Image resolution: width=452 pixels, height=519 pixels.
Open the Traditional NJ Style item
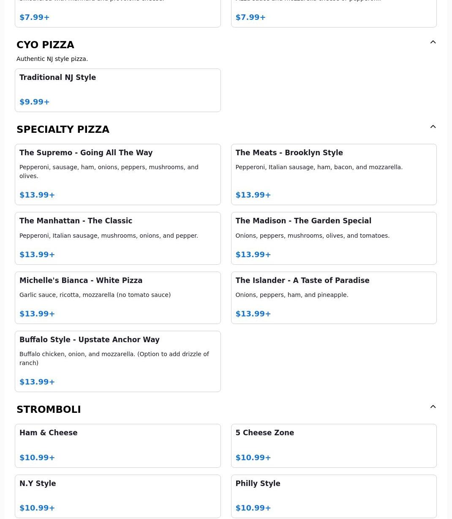118,91
